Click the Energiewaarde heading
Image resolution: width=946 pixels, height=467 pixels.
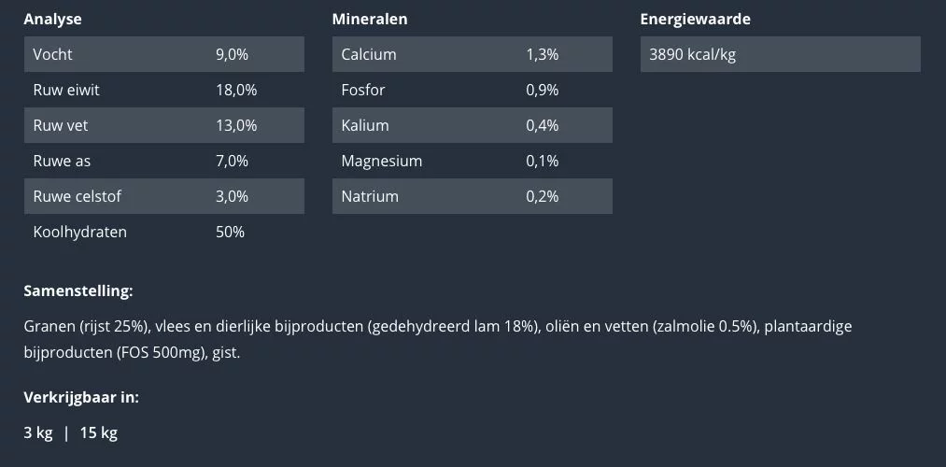tap(695, 19)
